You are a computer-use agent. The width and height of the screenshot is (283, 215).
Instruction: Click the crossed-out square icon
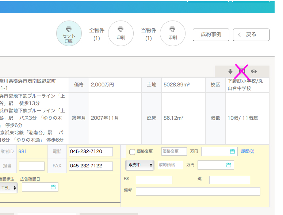click(242, 71)
